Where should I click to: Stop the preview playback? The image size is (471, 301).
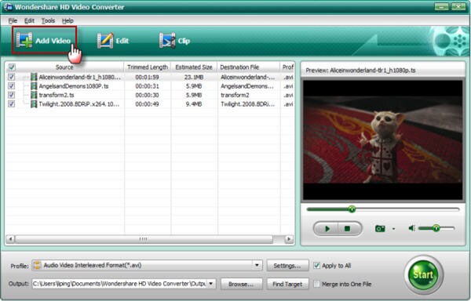coord(348,229)
